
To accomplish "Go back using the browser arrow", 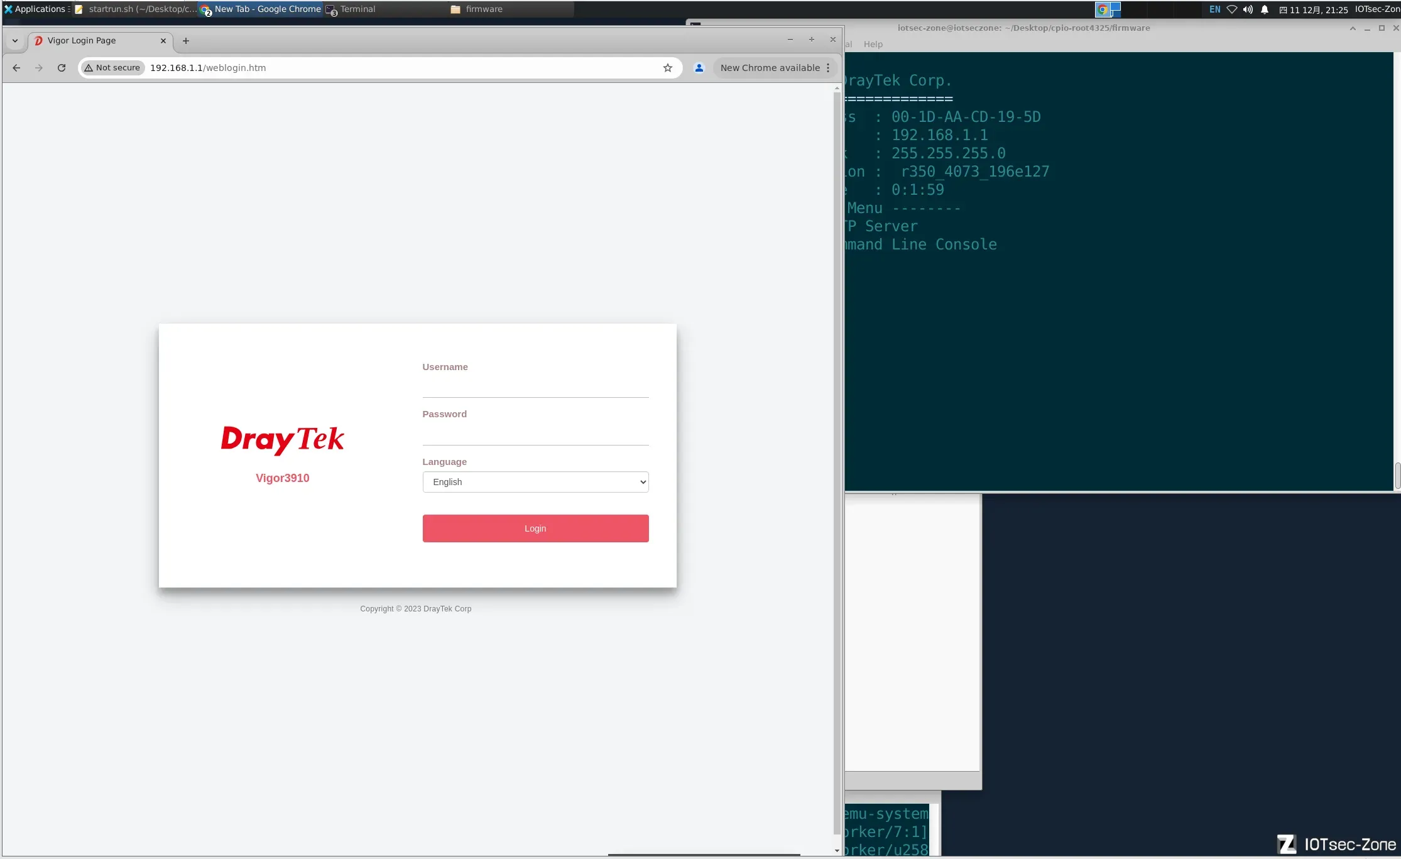I will pyautogui.click(x=16, y=68).
